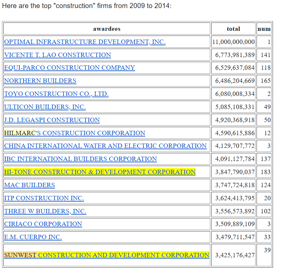
Task: Click num value 183 for Hi-Tone
Action: click(x=266, y=172)
